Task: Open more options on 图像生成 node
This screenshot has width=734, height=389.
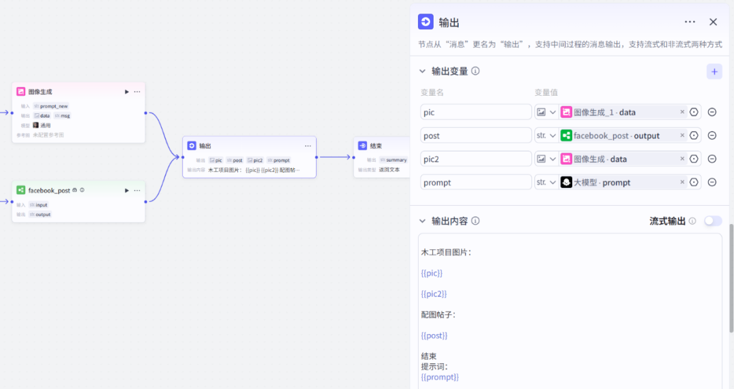Action: [137, 92]
